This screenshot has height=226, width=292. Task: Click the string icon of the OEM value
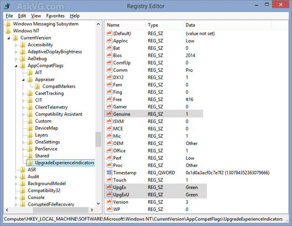tap(109, 143)
